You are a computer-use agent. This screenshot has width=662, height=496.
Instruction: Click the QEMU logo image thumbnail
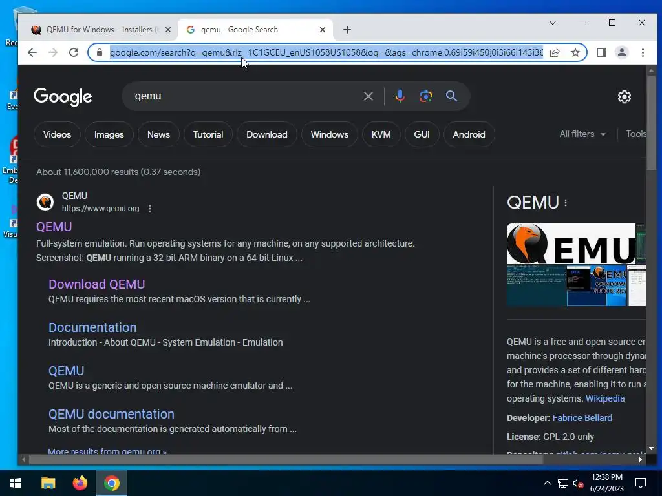(571, 243)
